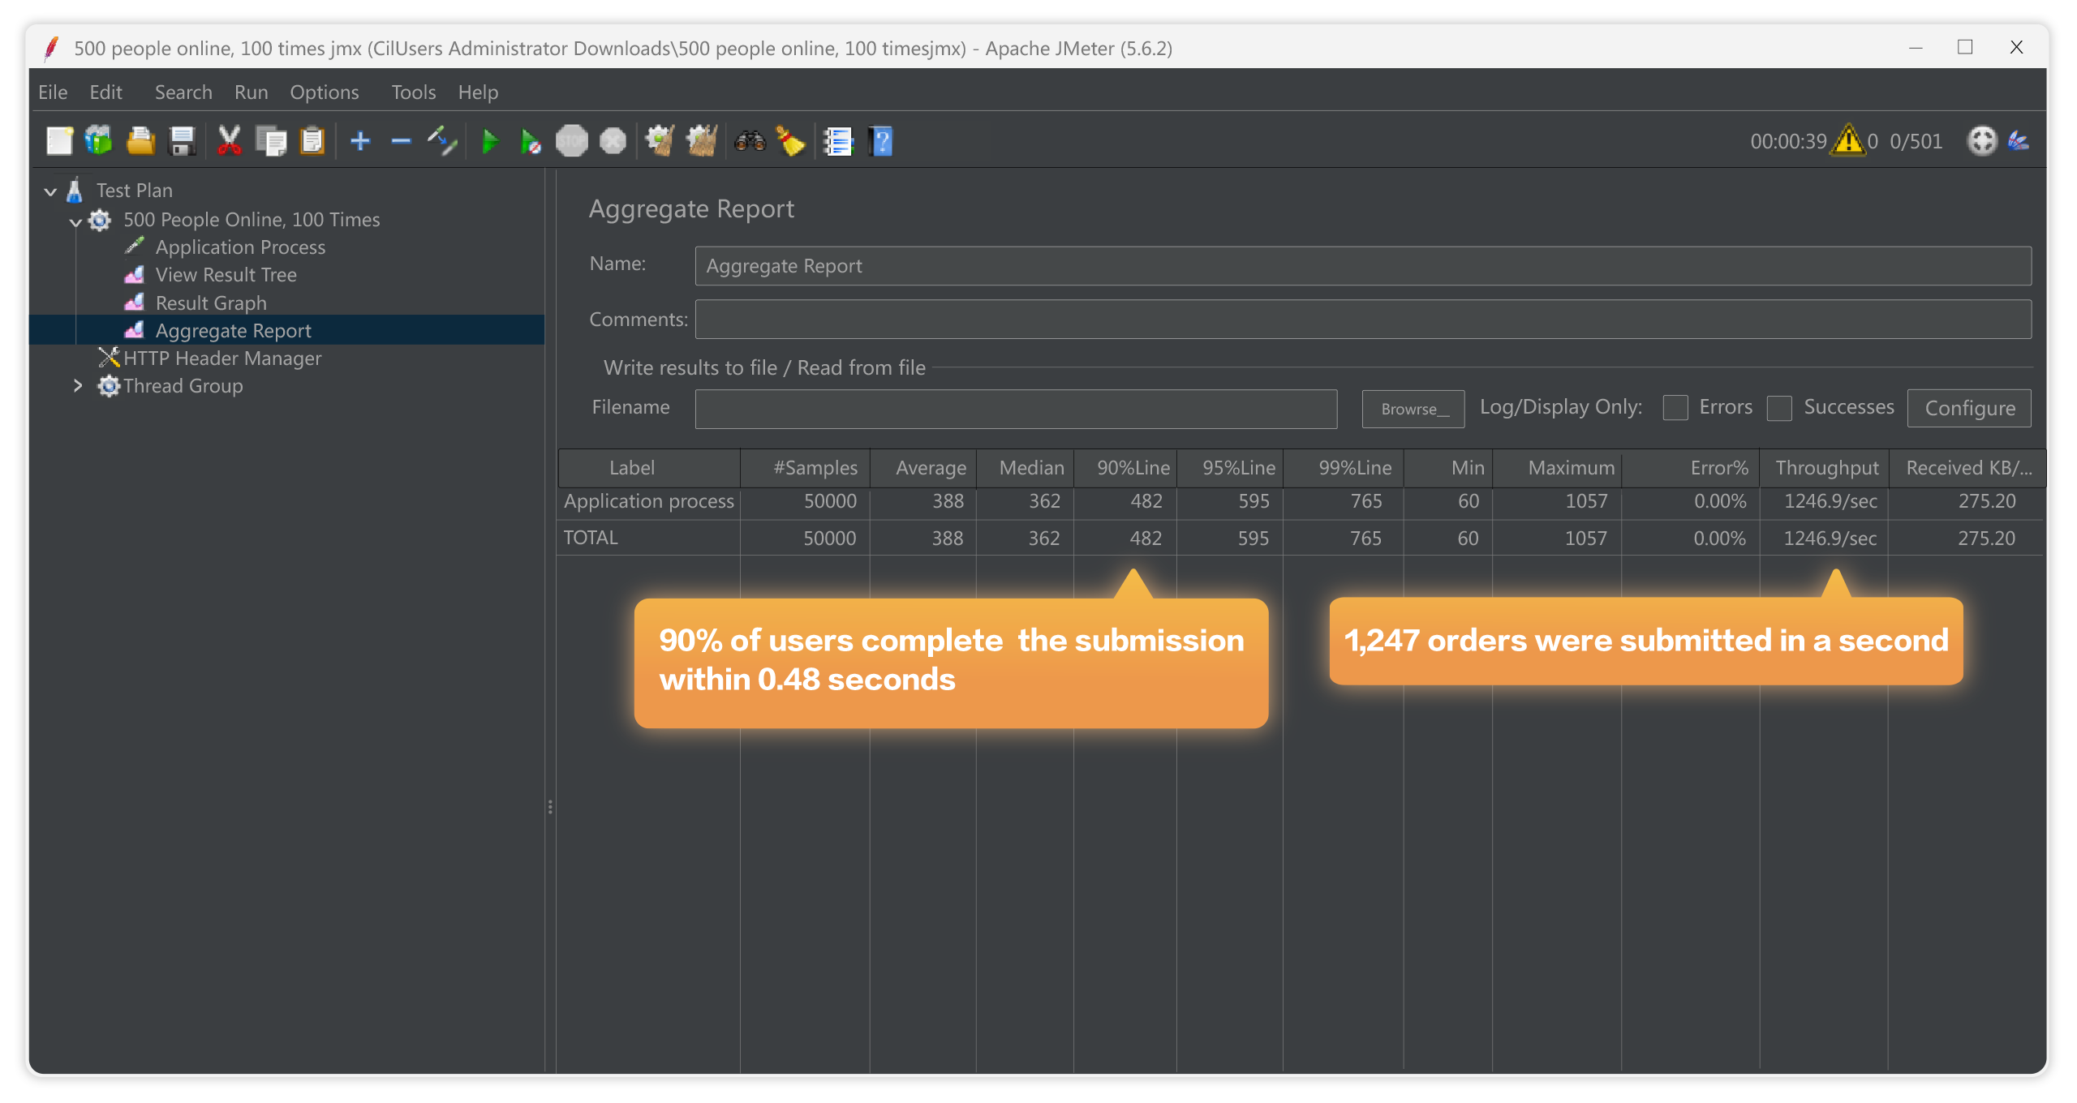Image resolution: width=2077 pixels, height=1103 pixels.
Task: Click the green Start test run icon
Action: point(489,142)
